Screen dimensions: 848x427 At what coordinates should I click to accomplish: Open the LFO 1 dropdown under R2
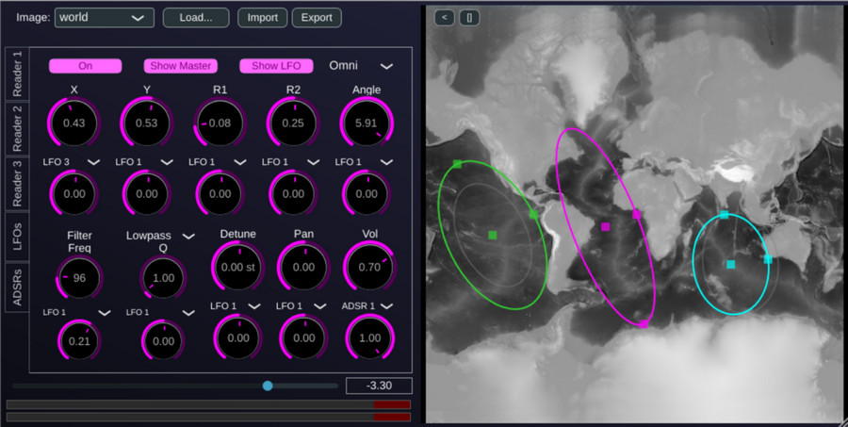[x=290, y=162]
